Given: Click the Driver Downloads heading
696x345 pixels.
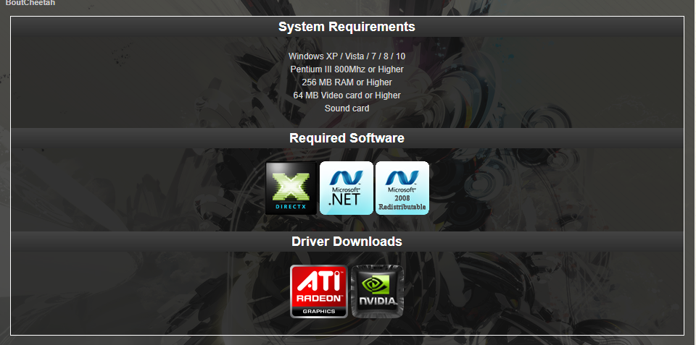Looking at the screenshot, I should coord(347,242).
